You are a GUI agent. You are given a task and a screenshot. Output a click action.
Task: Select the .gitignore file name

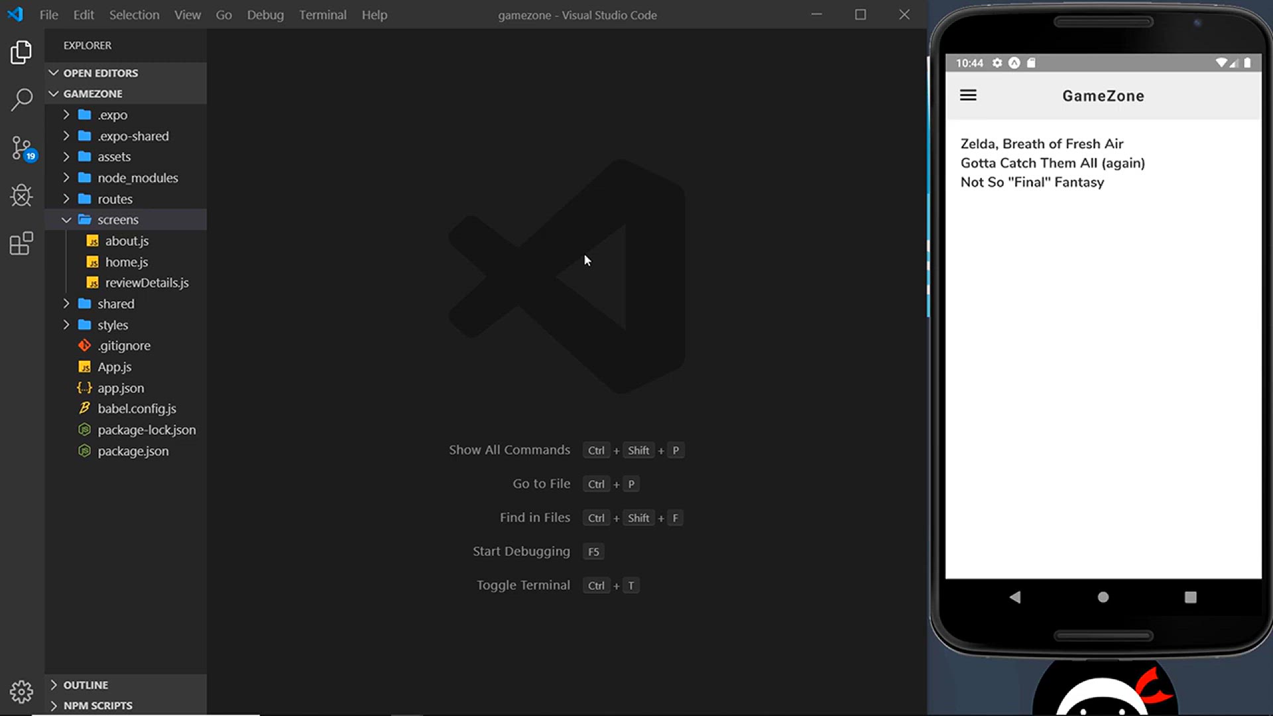click(124, 345)
